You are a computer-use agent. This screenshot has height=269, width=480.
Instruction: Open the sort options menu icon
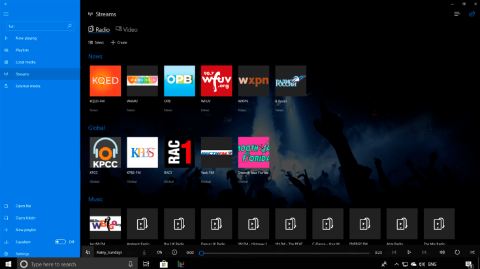(457, 14)
